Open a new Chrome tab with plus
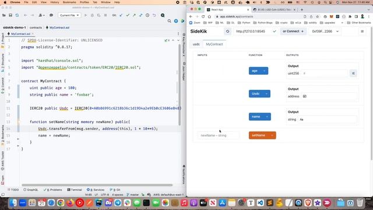The height and width of the screenshot is (210, 373). pyautogui.click(x=302, y=10)
